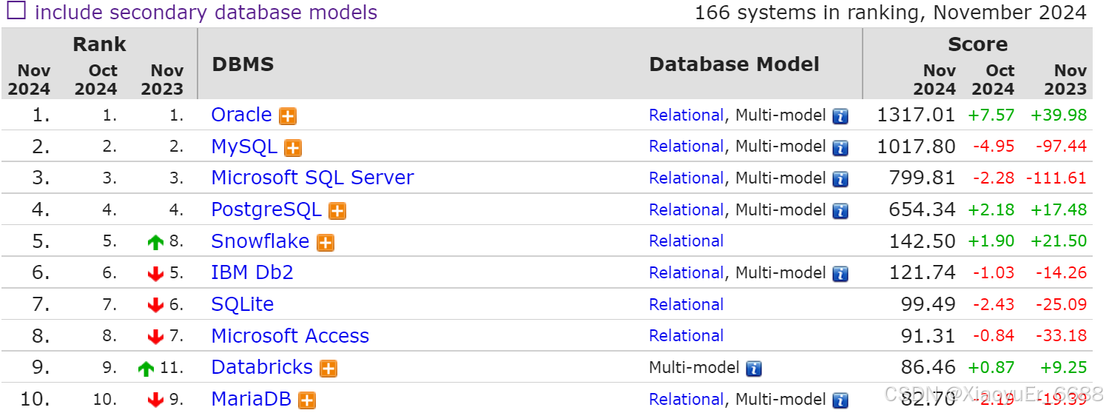Screen dimensions: 1106x413
Task: Click the +39.98 yearly change for Oracle
Action: coord(1059,115)
